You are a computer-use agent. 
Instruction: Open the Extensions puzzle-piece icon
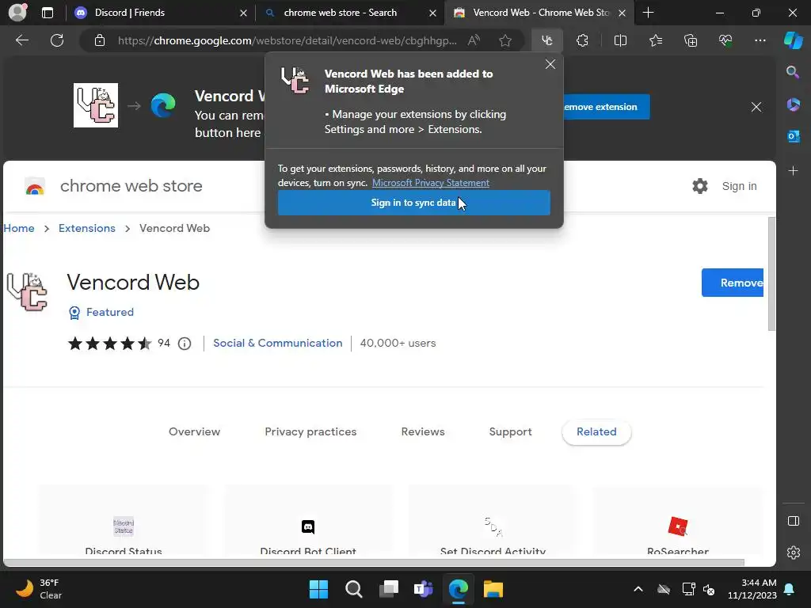pos(582,40)
